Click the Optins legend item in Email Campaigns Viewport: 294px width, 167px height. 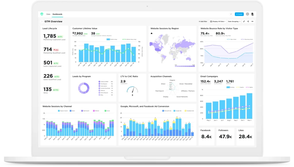pyautogui.click(x=249, y=87)
